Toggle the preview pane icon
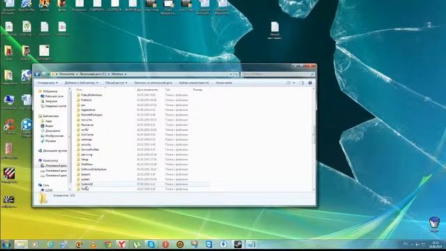 pos(302,83)
